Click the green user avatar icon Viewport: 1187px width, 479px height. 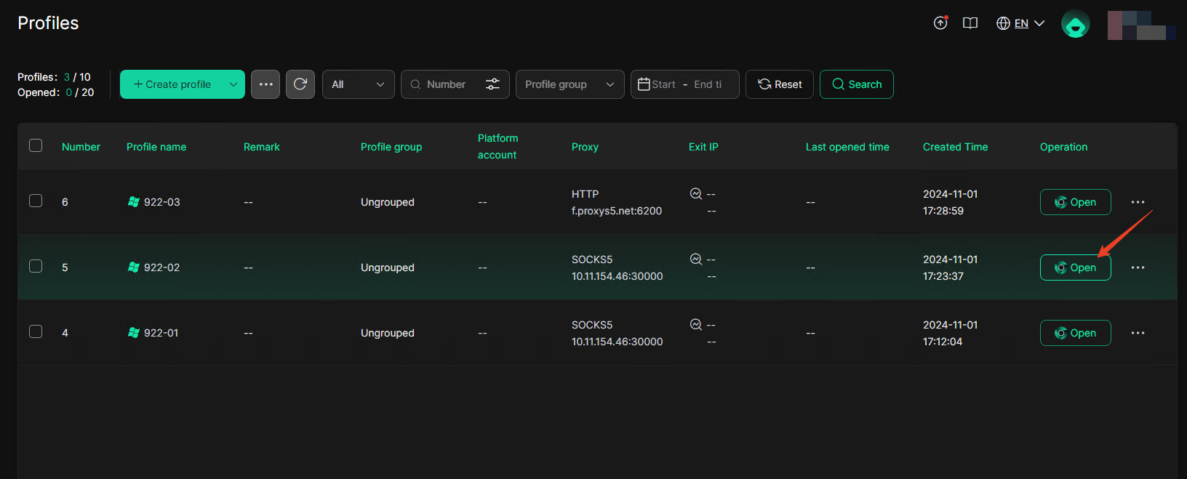1075,24
